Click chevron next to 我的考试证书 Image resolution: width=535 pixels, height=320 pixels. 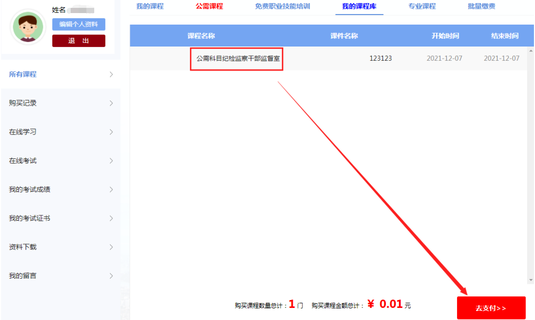111,218
